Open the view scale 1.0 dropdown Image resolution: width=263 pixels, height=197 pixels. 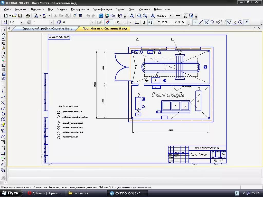[x=22, y=22]
